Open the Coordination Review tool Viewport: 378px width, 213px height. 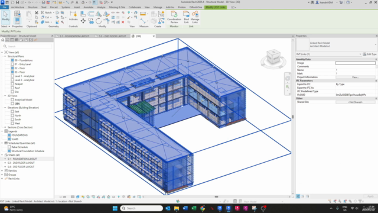[x=174, y=17]
